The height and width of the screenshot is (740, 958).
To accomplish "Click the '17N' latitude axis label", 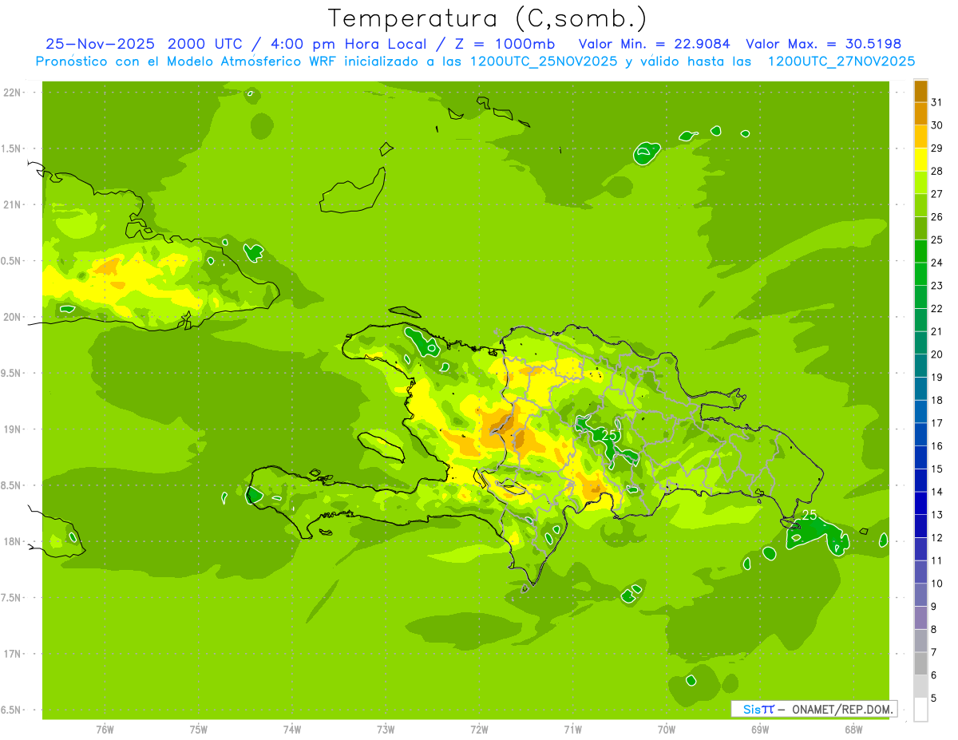I will [x=12, y=655].
